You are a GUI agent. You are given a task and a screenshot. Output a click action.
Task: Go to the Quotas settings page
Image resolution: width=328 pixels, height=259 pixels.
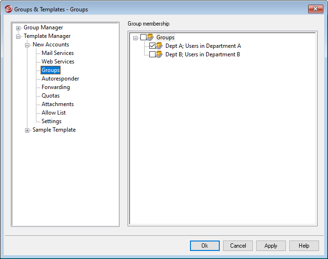pos(51,96)
